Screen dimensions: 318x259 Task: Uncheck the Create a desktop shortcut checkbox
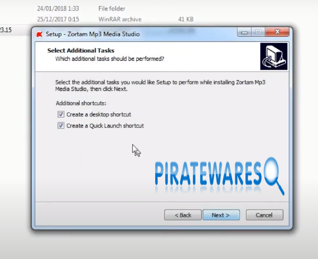pyautogui.click(x=61, y=114)
